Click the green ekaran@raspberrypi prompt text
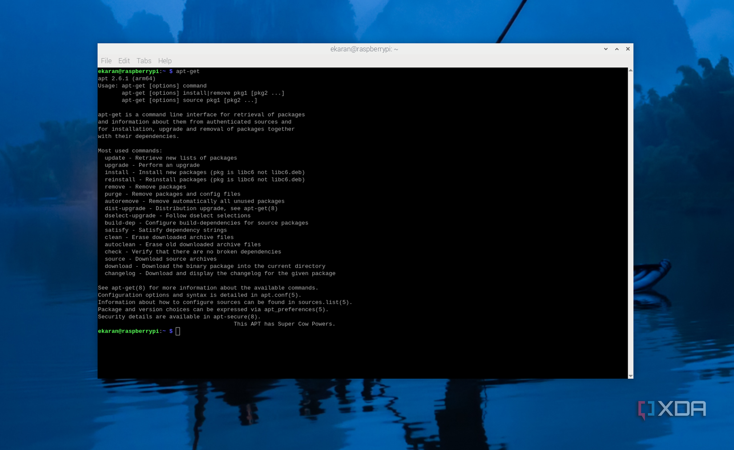The width and height of the screenshot is (734, 450). pos(128,331)
